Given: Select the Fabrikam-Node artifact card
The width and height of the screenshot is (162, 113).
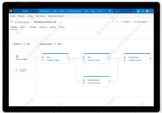Looking at the screenshot, I should 23,58.
